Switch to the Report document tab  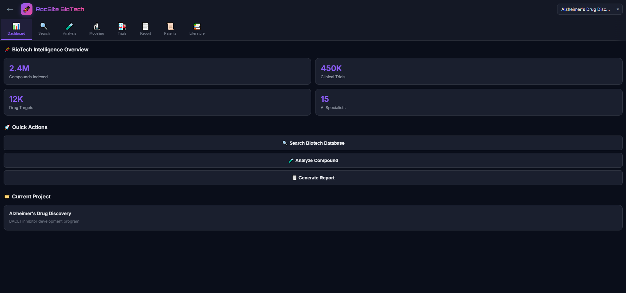coord(146,29)
